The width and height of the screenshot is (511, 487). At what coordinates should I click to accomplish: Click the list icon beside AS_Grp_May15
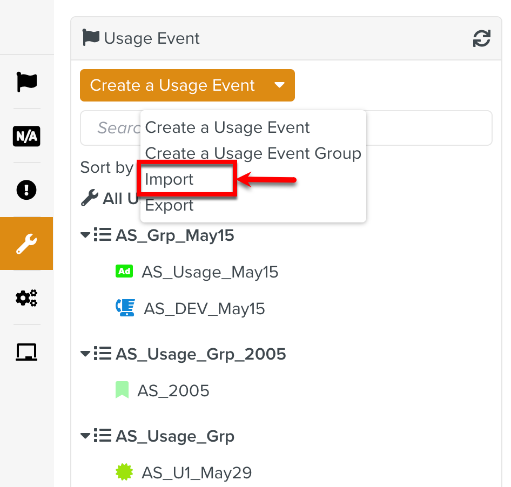click(x=103, y=234)
